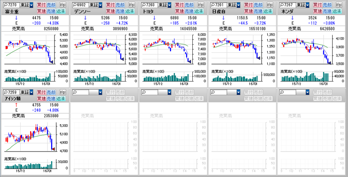Click 富士重 turnover 8250800
This screenshot has width=348, height=177.
click(50, 28)
